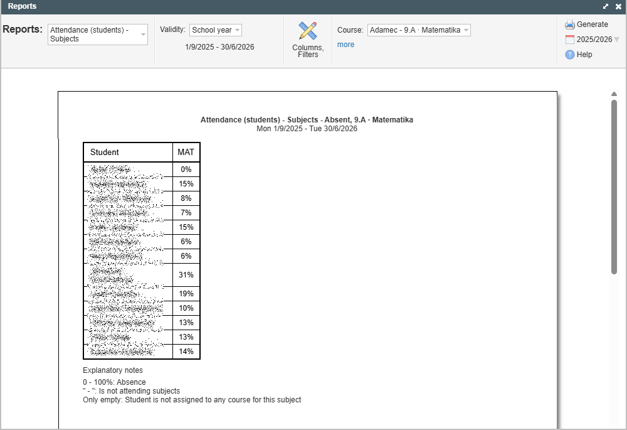Open the Columns, Filters pencil tool
Screen dimensions: 627x430
[x=307, y=31]
